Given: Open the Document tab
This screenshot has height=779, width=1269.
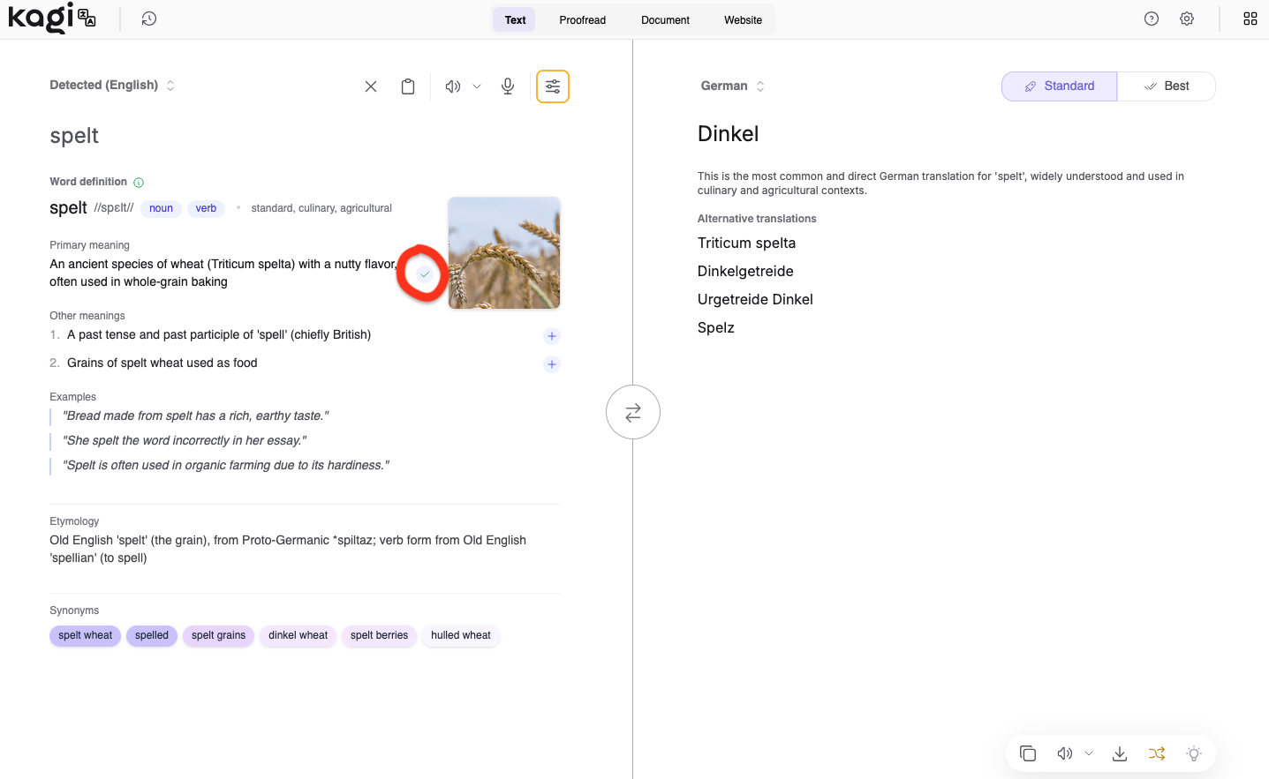Looking at the screenshot, I should point(665,19).
